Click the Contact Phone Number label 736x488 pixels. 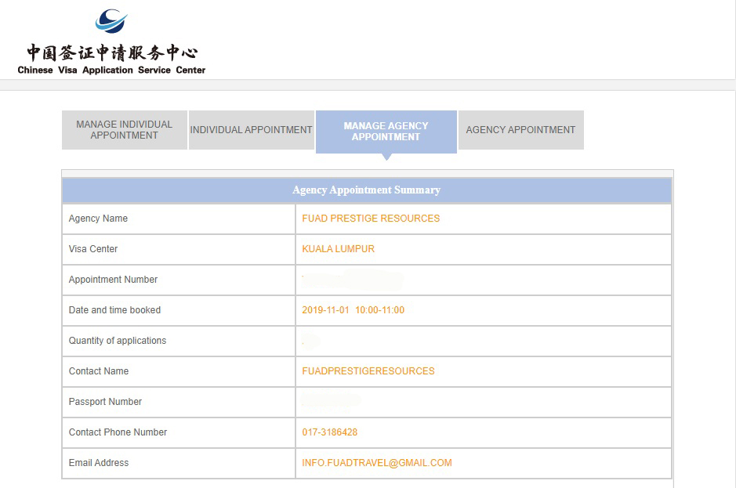click(x=118, y=432)
